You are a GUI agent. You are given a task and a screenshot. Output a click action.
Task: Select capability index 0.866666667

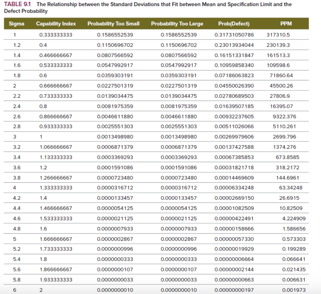pyautogui.click(x=56, y=117)
